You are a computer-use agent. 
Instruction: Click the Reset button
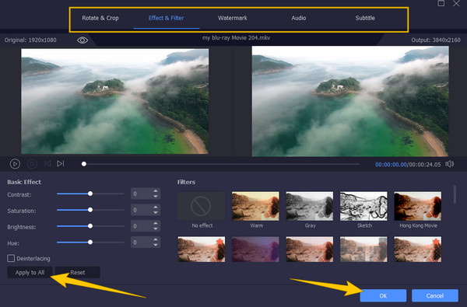[77, 272]
